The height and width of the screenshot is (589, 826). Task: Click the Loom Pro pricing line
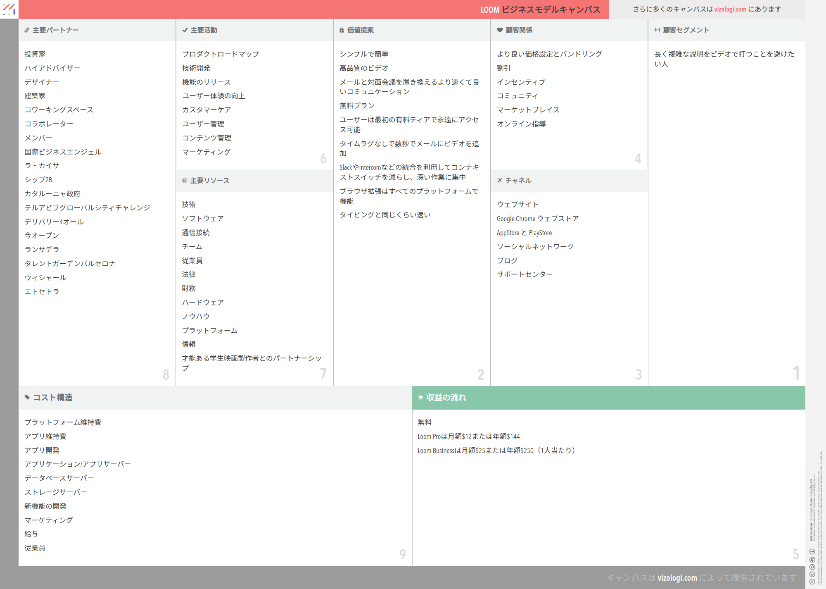pos(468,436)
